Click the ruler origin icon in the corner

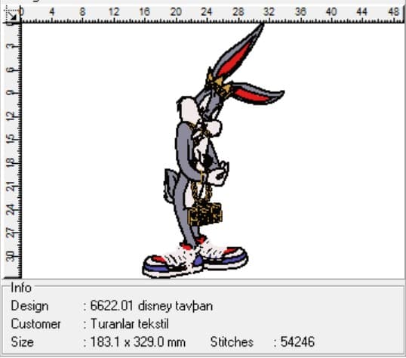click(11, 16)
